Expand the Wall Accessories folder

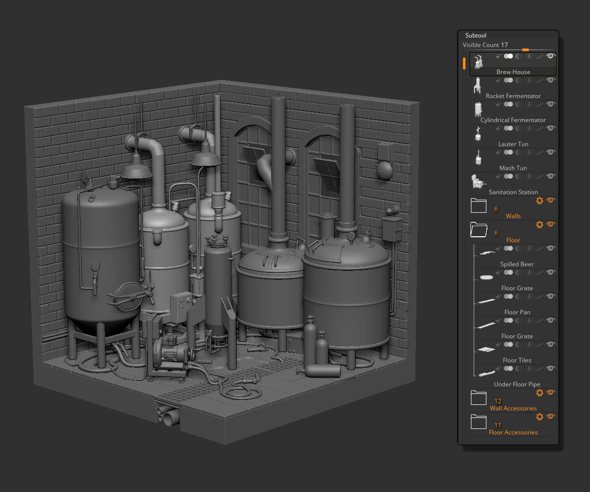478,398
